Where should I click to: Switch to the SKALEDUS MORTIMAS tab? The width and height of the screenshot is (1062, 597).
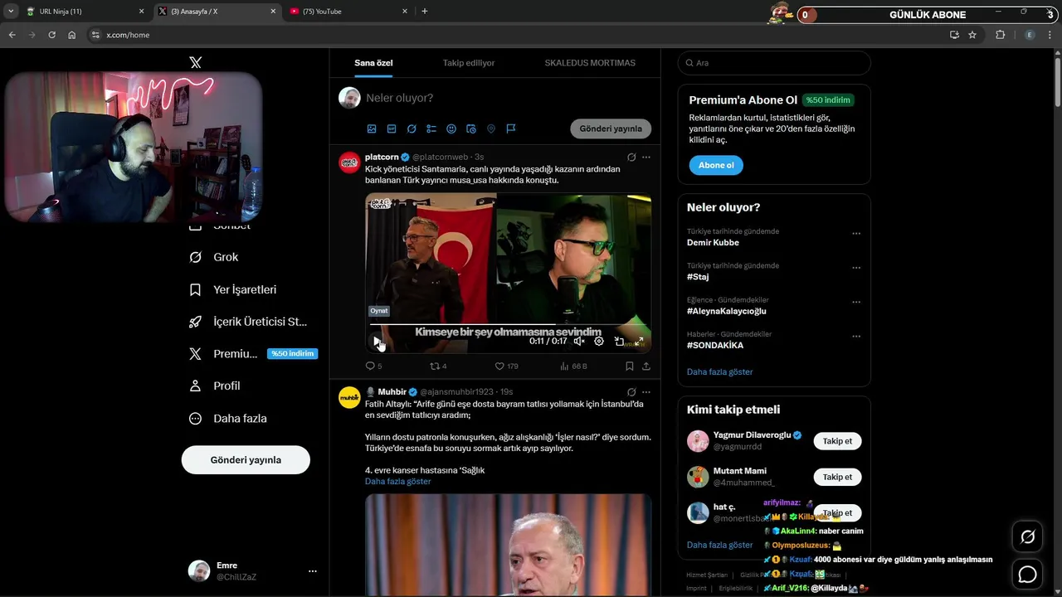pyautogui.click(x=590, y=63)
